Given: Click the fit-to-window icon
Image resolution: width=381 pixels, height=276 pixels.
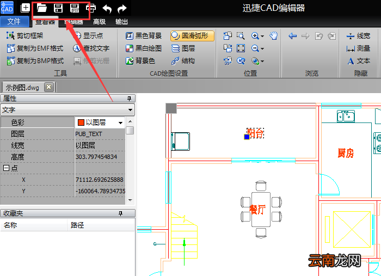Looking at the screenshot, I should tap(241, 48).
